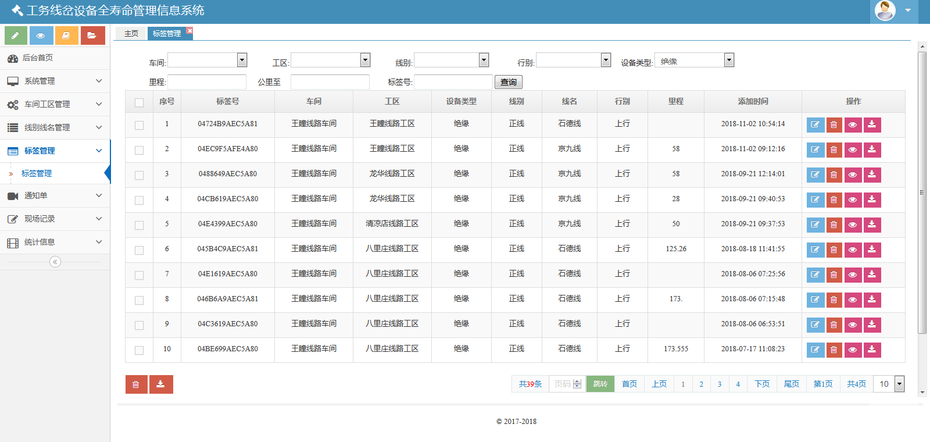Collapse the sidebar with the circular arrow
The height and width of the screenshot is (442, 930).
pos(55,262)
